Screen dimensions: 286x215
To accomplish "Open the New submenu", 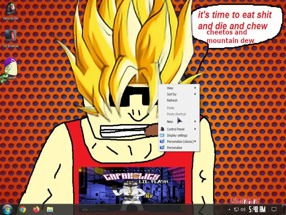I will [x=179, y=121].
